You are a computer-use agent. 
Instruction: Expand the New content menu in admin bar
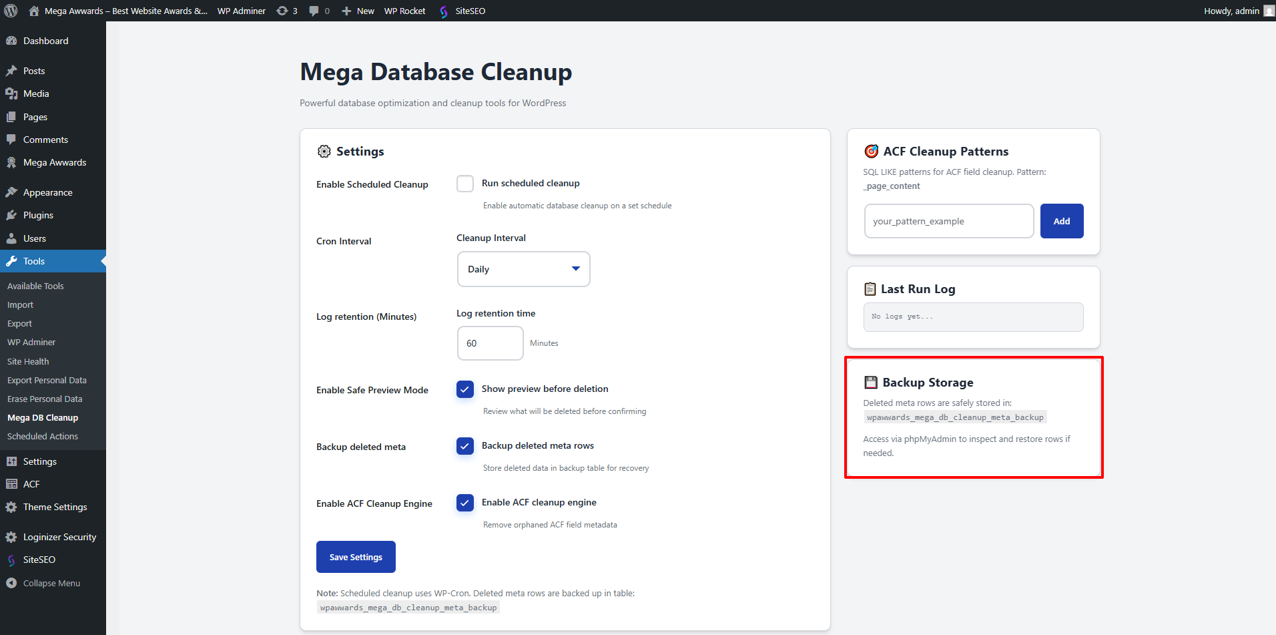[x=358, y=11]
